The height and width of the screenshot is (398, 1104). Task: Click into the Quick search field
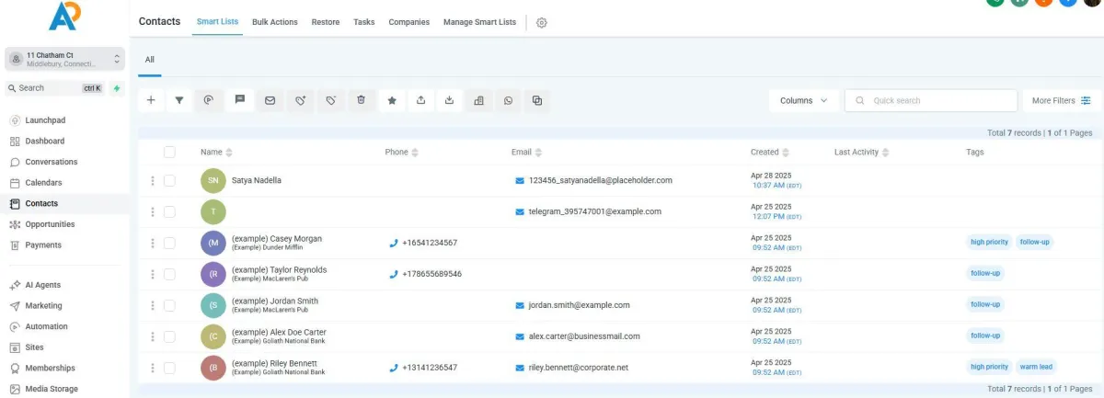(931, 101)
